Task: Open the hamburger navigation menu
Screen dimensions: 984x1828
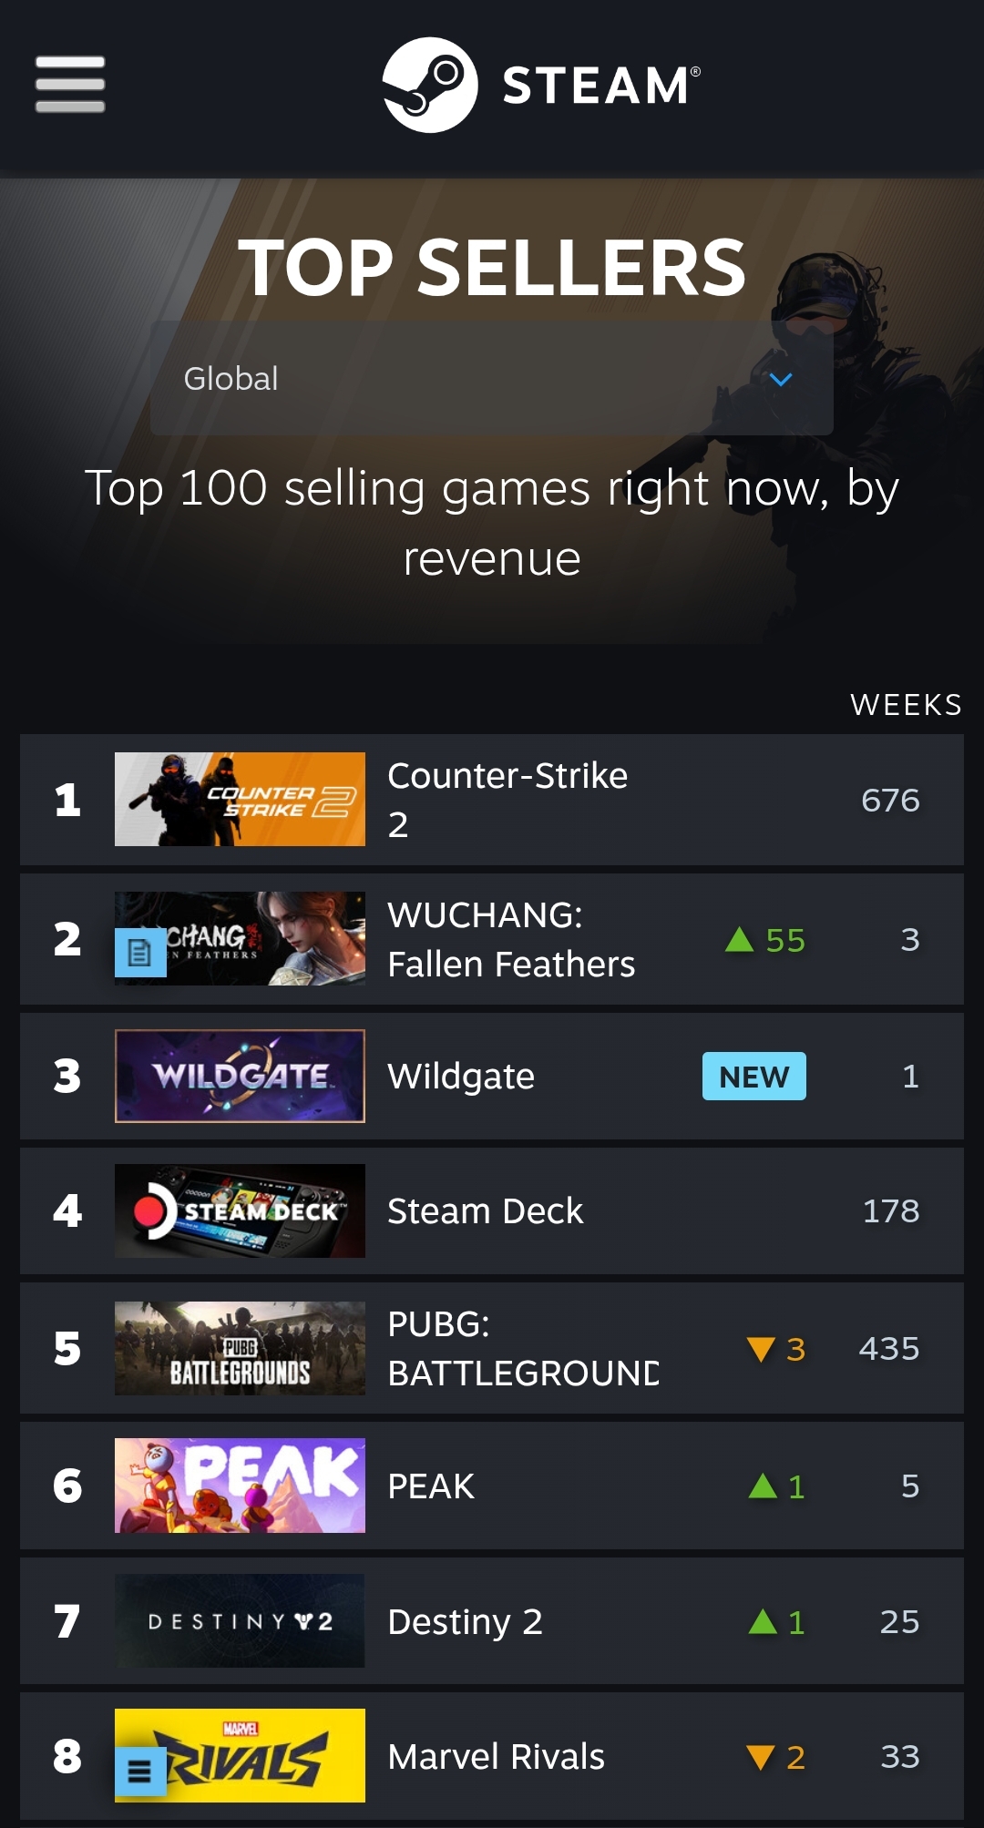Action: coord(70,85)
